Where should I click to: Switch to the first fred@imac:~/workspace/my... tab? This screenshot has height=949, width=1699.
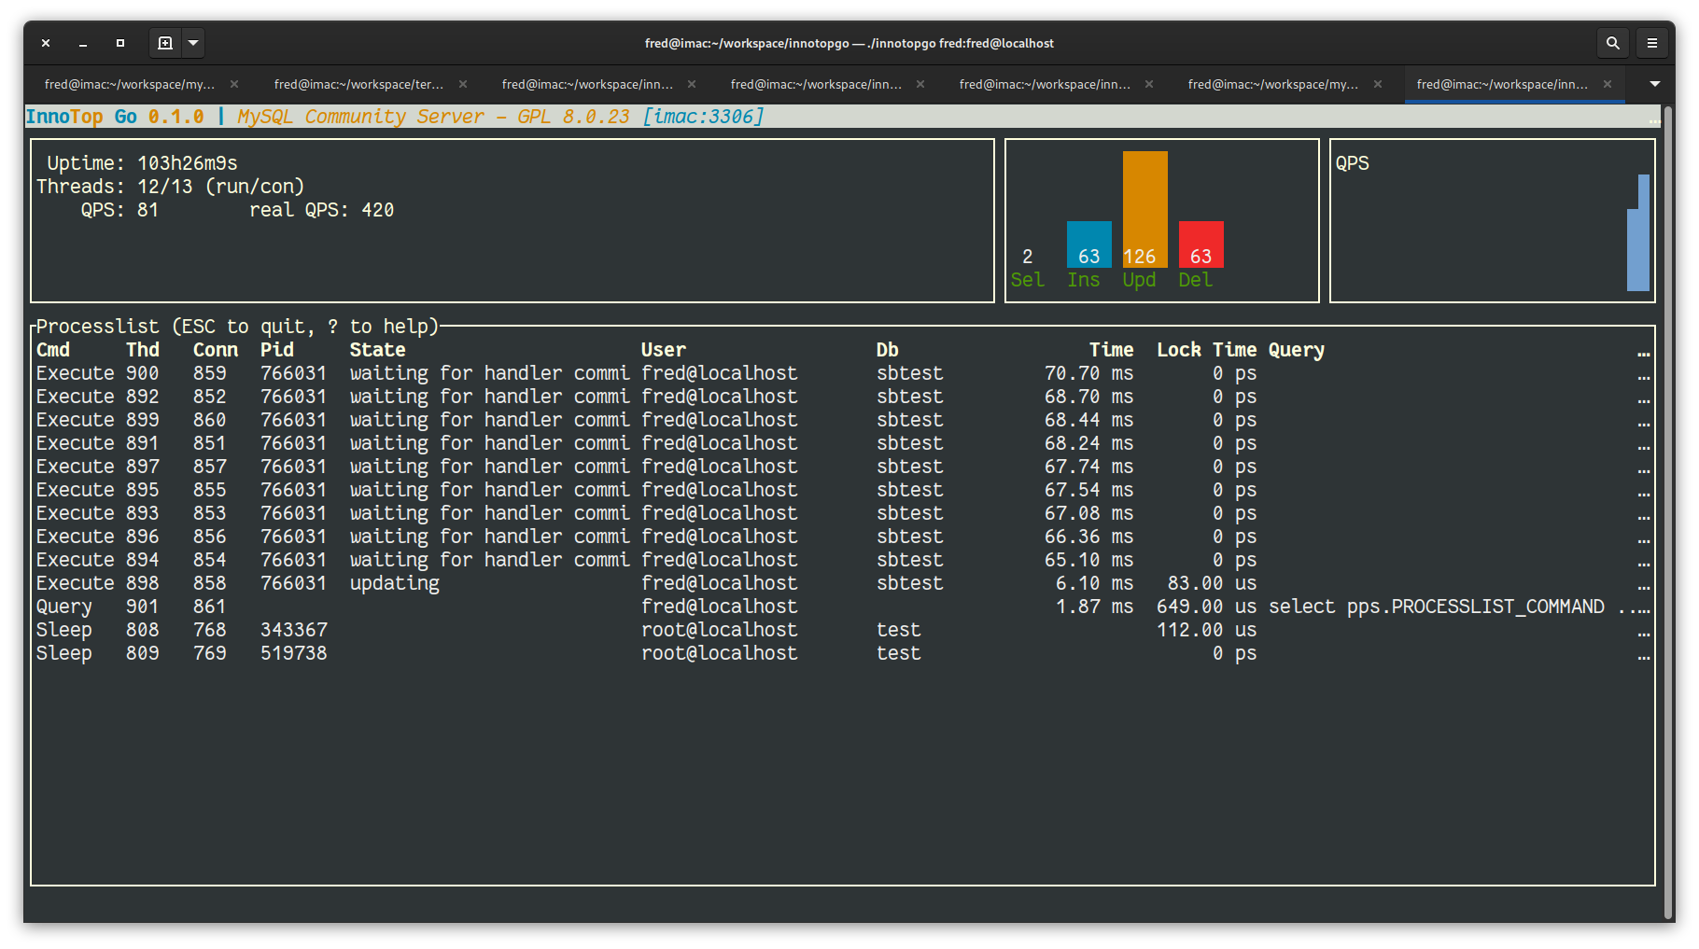(x=128, y=84)
